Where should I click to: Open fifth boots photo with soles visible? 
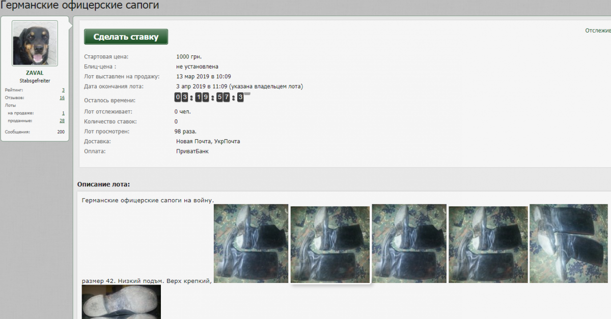pyautogui.click(x=570, y=244)
